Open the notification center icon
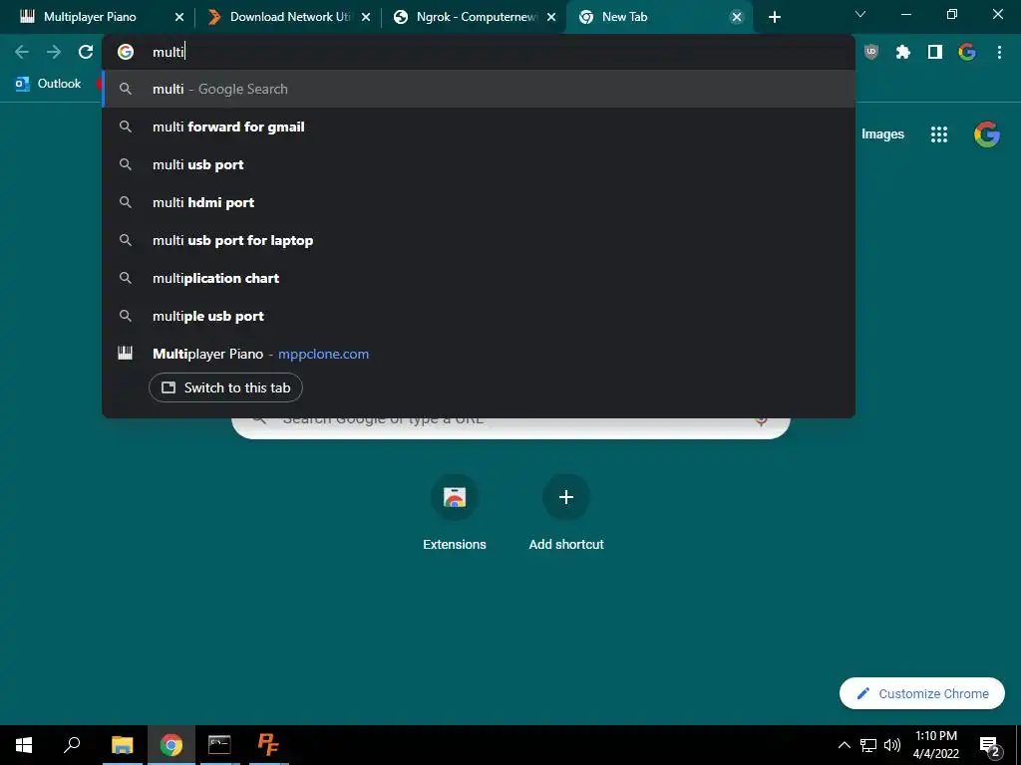 [x=989, y=745]
